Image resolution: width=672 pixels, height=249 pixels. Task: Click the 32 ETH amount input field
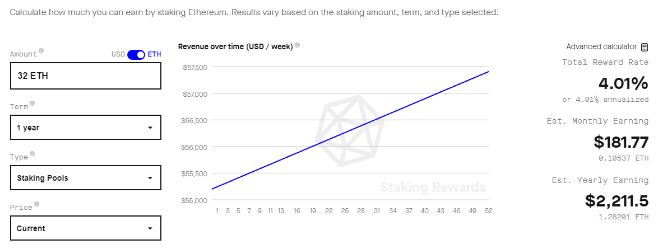(x=86, y=76)
